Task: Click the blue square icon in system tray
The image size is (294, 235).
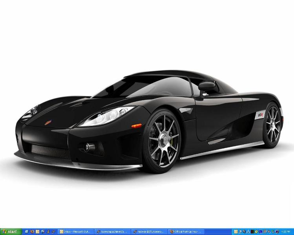Action: click(261, 231)
